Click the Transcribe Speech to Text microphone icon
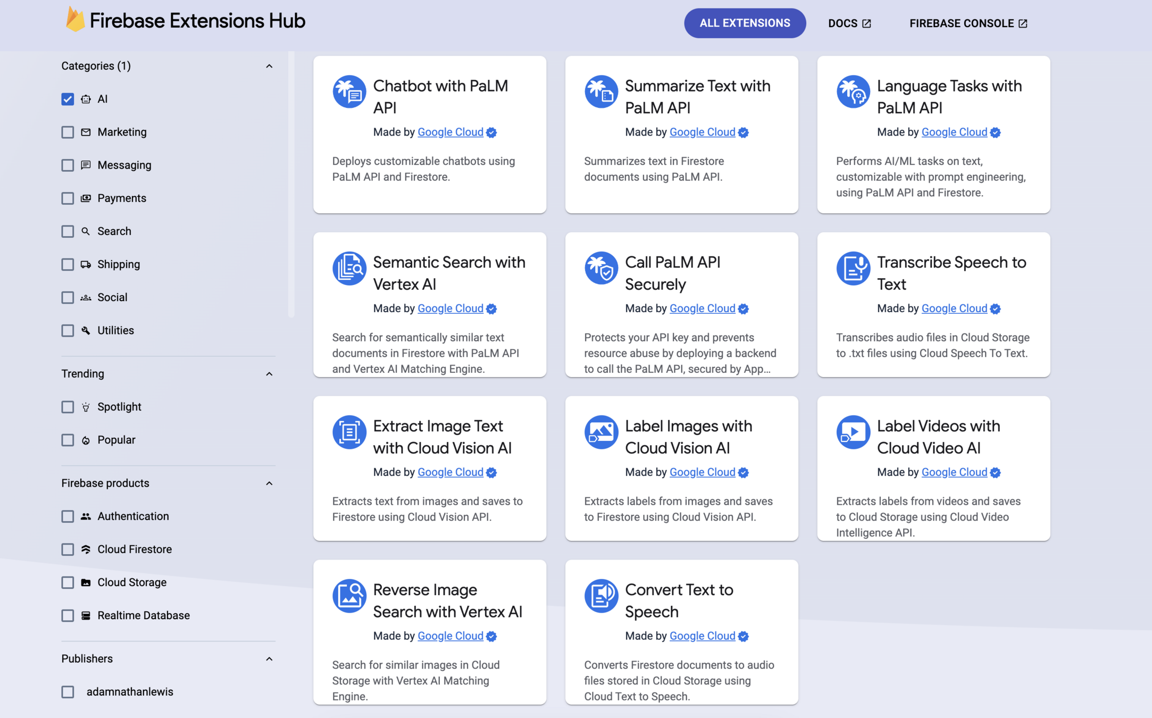 pos(853,268)
